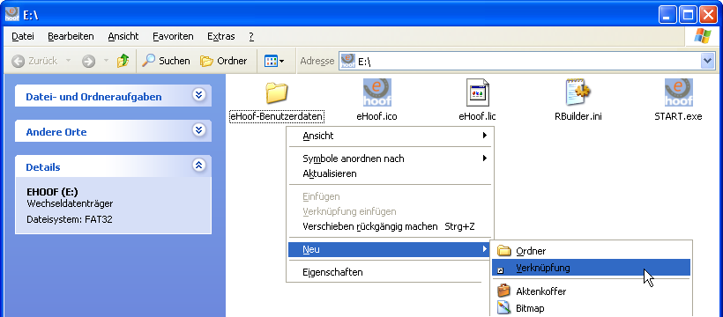
Task: Open the address bar dropdown arrow
Action: click(707, 61)
